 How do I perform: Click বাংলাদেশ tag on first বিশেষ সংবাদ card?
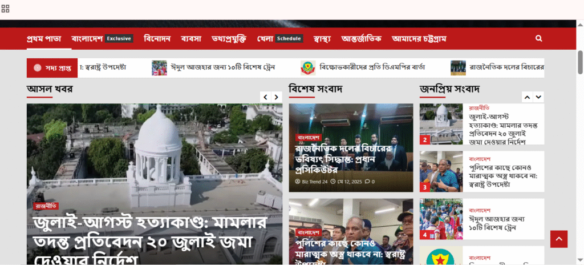click(308, 138)
